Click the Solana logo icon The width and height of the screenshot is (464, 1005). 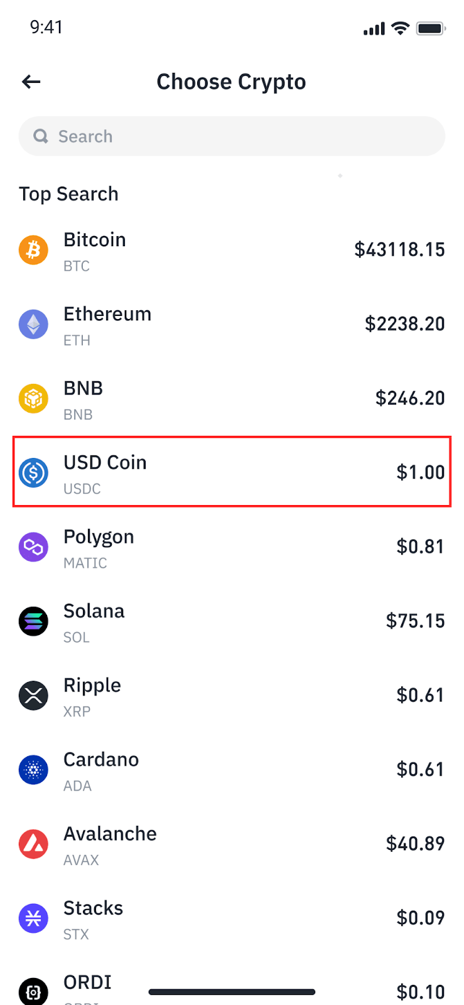coord(33,621)
